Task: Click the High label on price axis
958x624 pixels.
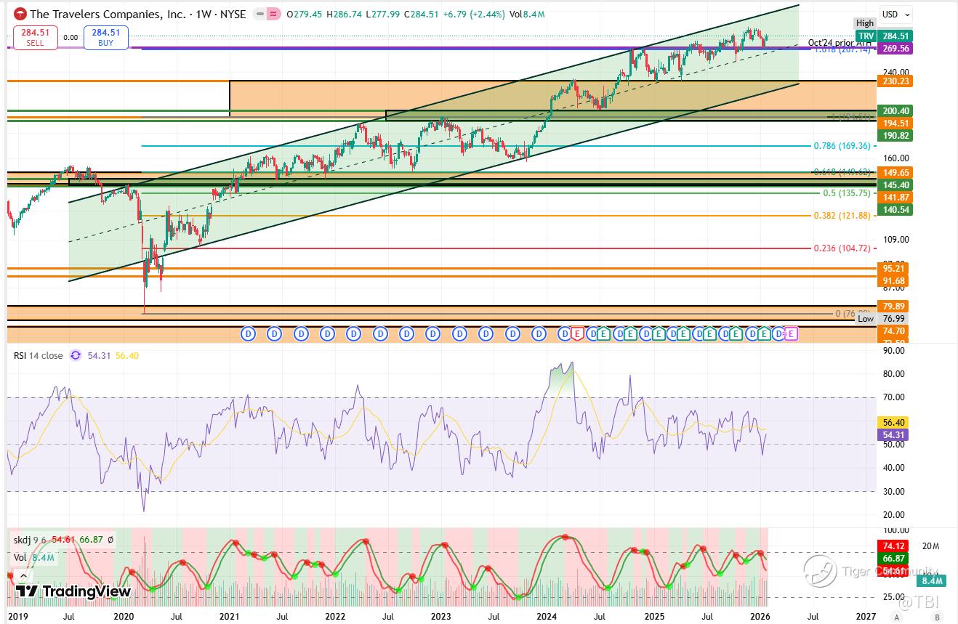Action: click(865, 23)
